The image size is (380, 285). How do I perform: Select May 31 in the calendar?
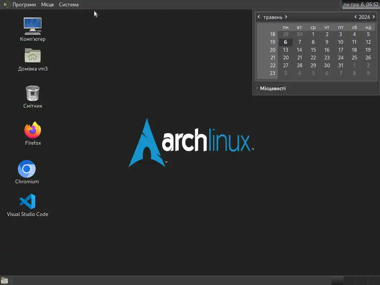point(341,65)
